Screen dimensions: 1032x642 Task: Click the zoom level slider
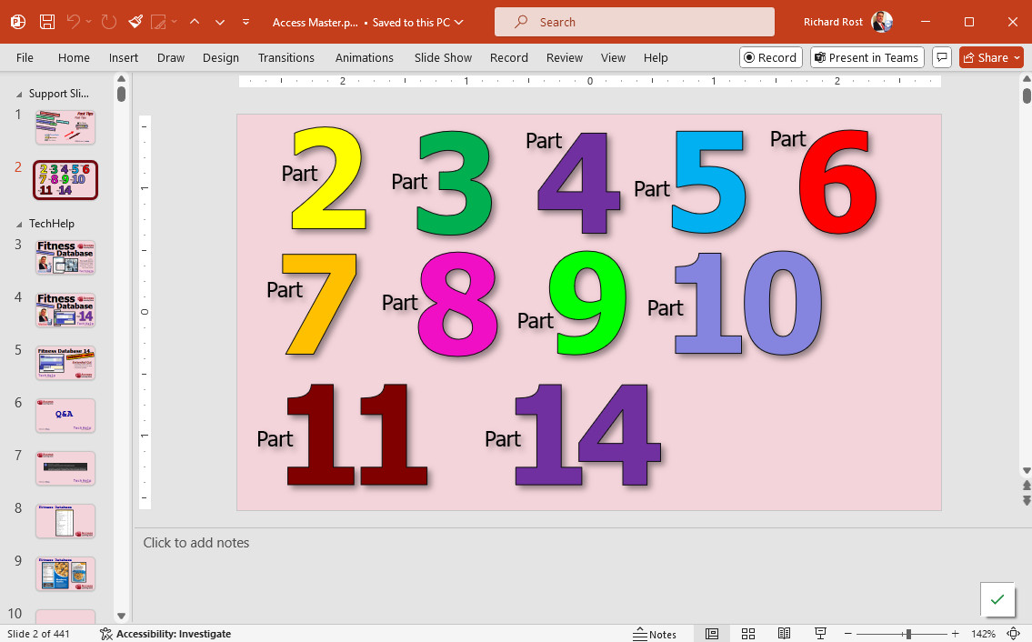point(907,634)
